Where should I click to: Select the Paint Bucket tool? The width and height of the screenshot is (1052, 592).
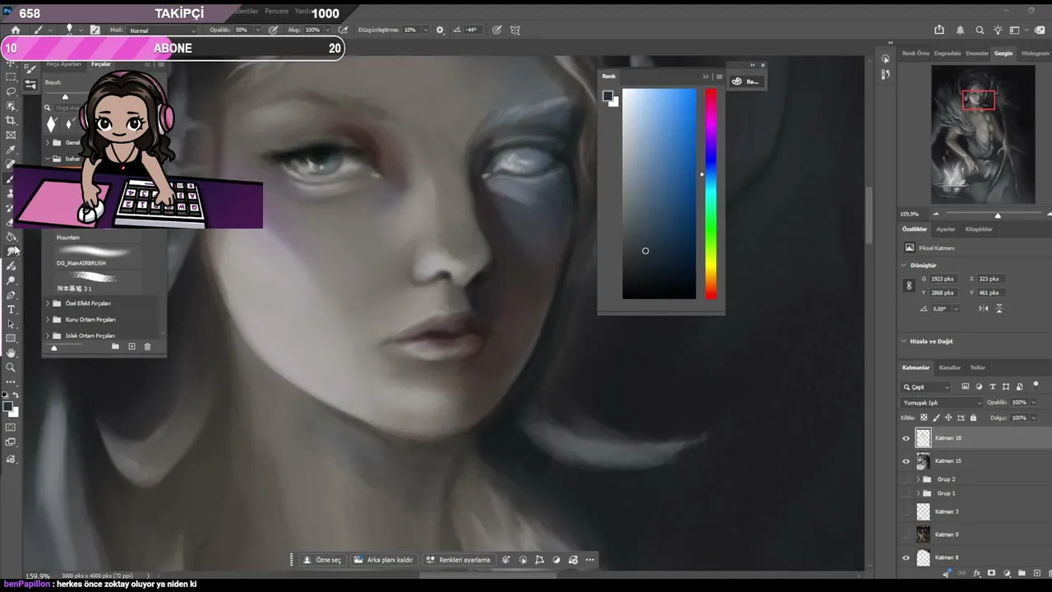pyautogui.click(x=12, y=238)
